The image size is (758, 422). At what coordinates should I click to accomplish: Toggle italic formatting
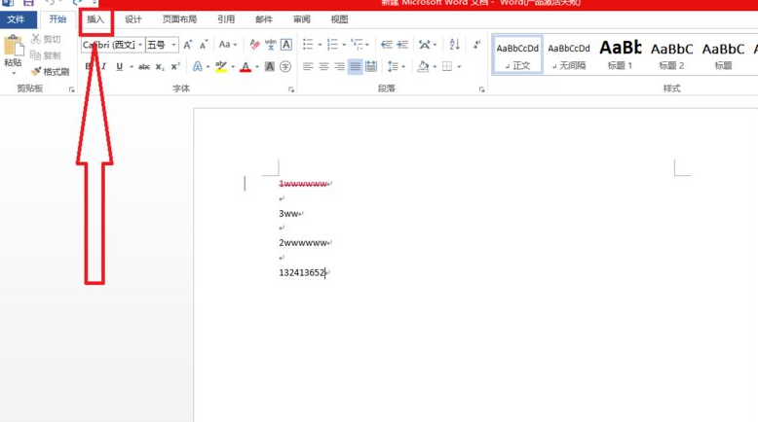pyautogui.click(x=103, y=67)
